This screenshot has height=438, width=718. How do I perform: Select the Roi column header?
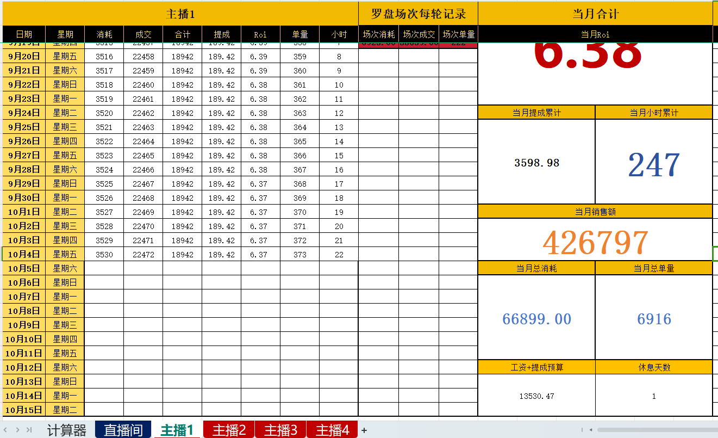(261, 34)
